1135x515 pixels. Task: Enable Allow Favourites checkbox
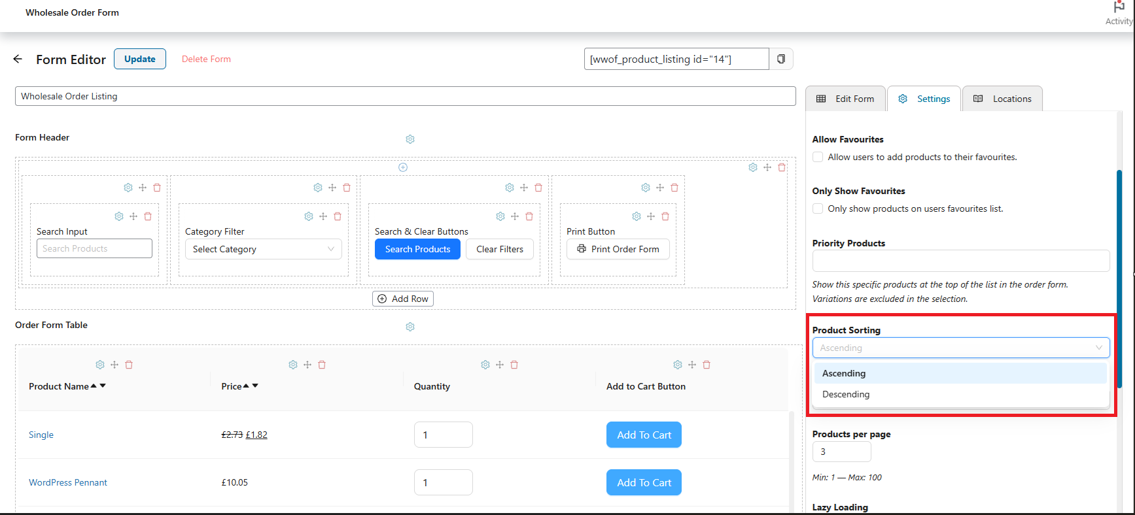(x=818, y=157)
